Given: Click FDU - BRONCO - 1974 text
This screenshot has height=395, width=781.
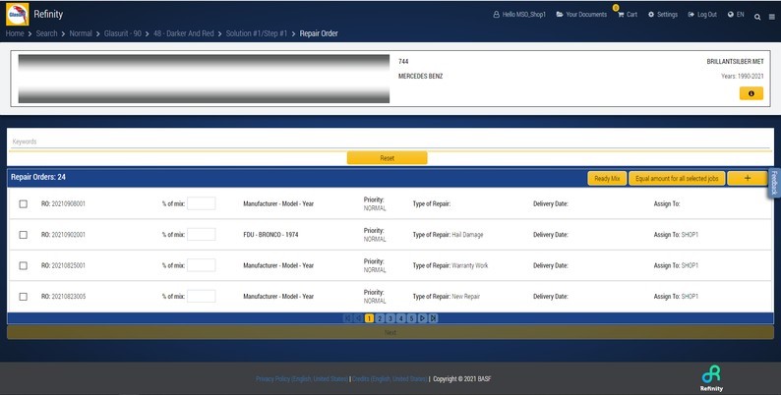Looking at the screenshot, I should click(270, 235).
